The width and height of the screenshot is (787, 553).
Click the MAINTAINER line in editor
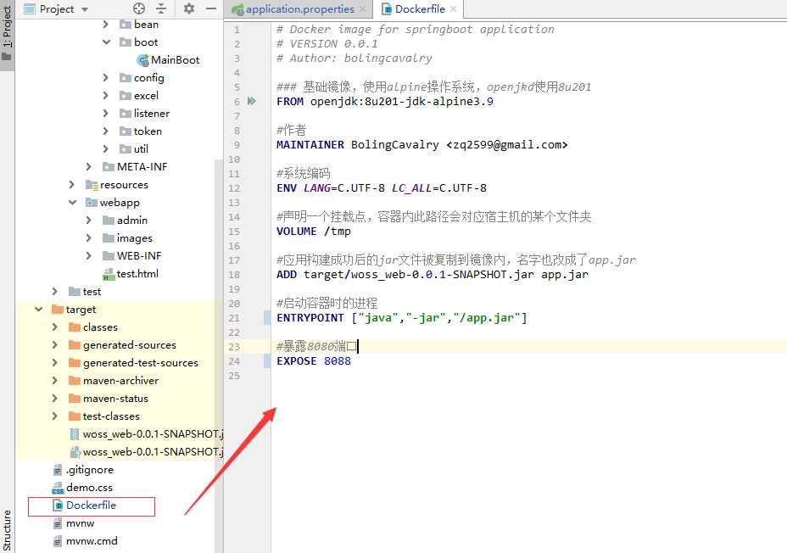click(x=421, y=145)
